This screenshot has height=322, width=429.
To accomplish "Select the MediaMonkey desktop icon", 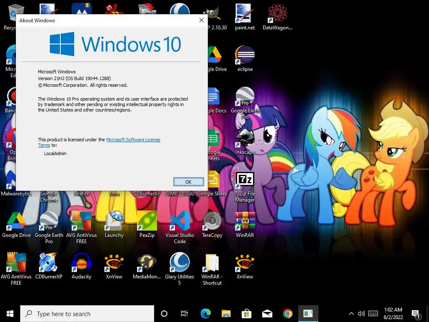I will [147, 266].
